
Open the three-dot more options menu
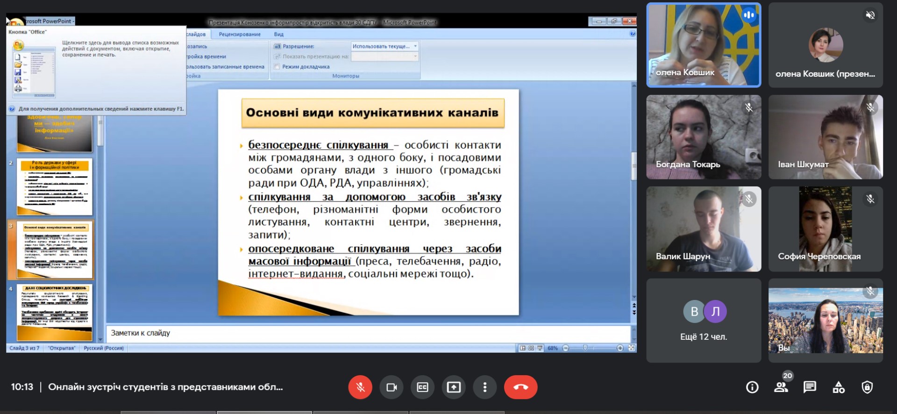pos(485,387)
